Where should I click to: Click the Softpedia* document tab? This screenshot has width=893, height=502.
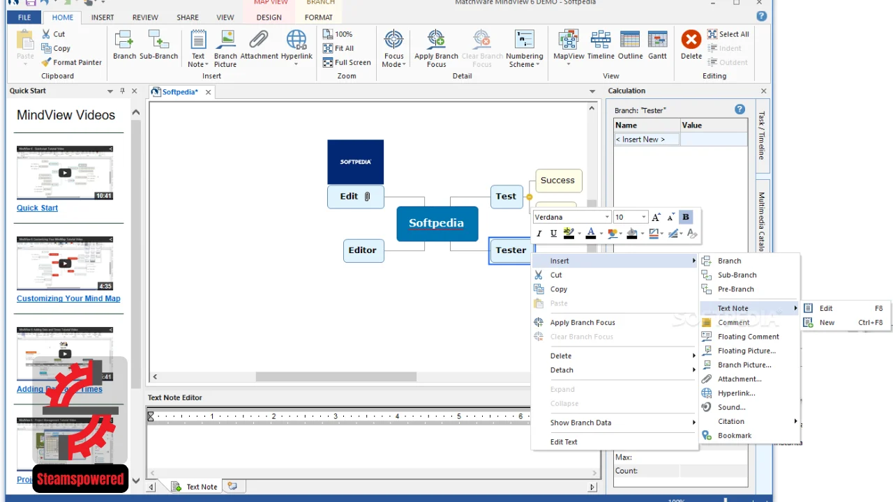[180, 91]
